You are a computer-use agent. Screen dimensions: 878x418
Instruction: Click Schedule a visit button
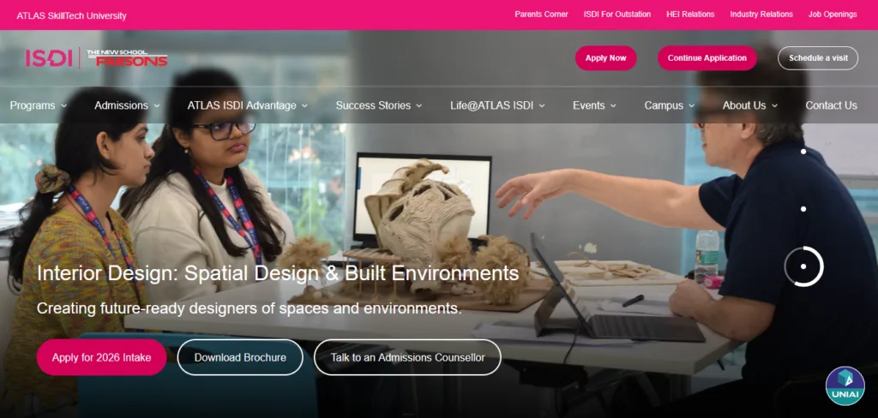(818, 58)
